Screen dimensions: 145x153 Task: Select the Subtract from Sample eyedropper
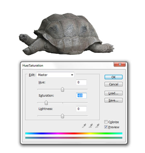coord(97,126)
